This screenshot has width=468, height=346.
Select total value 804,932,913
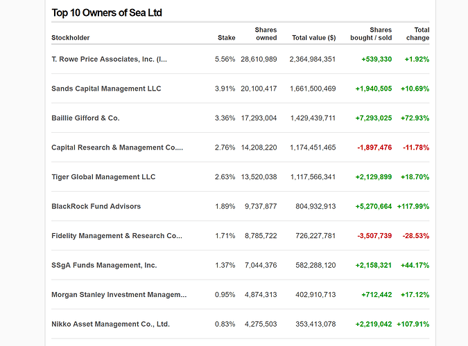click(315, 206)
